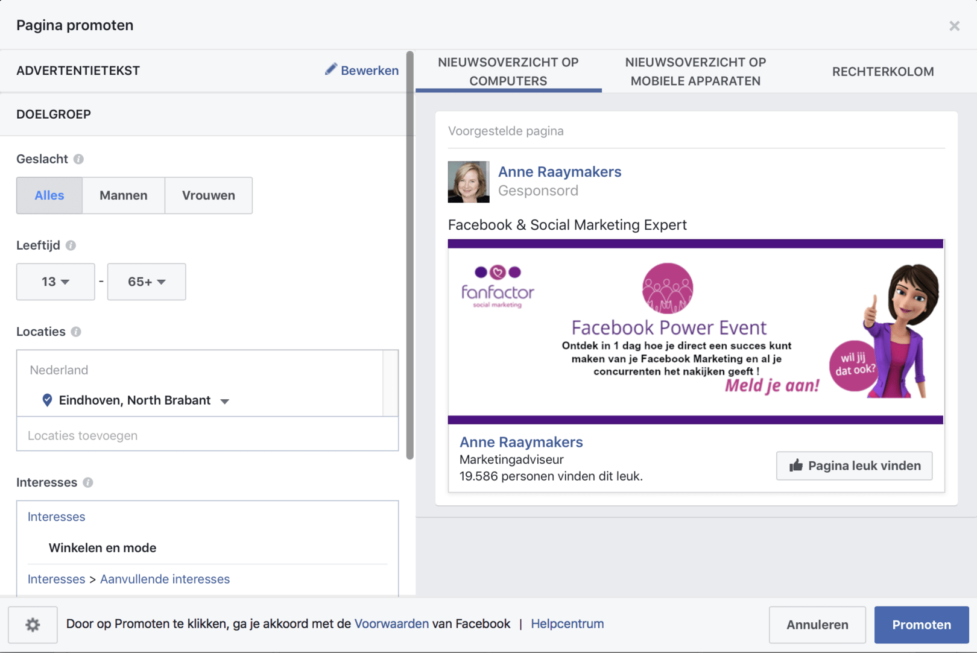Open the Helpcentrum link
977x653 pixels.
tap(567, 623)
